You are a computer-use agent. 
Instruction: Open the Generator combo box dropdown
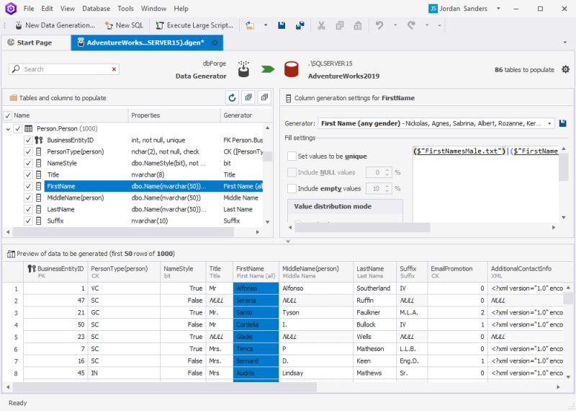pos(549,123)
